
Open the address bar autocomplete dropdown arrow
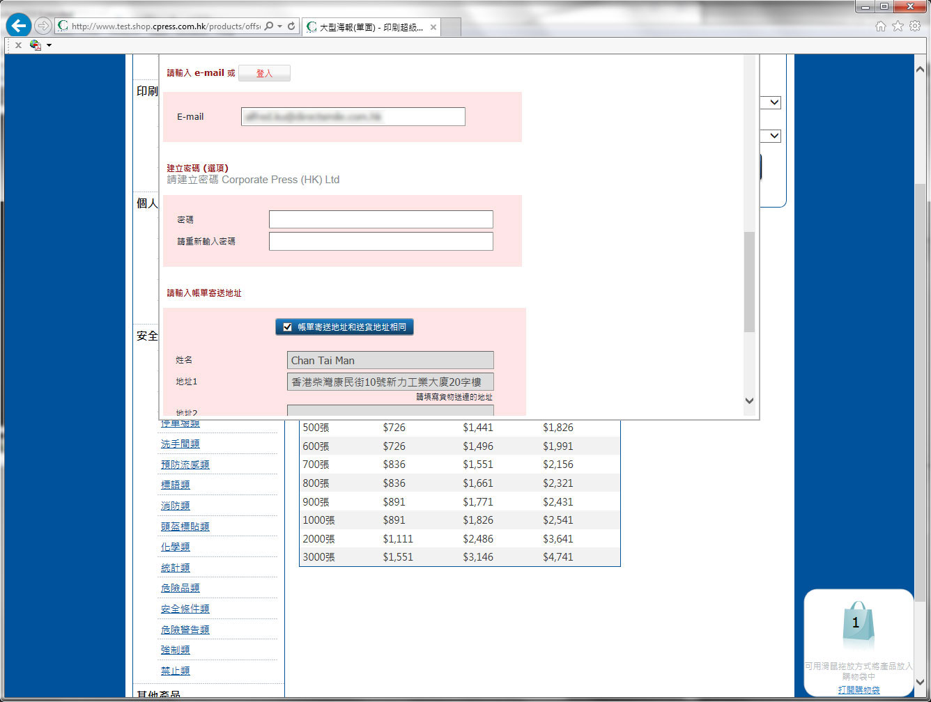pos(280,26)
